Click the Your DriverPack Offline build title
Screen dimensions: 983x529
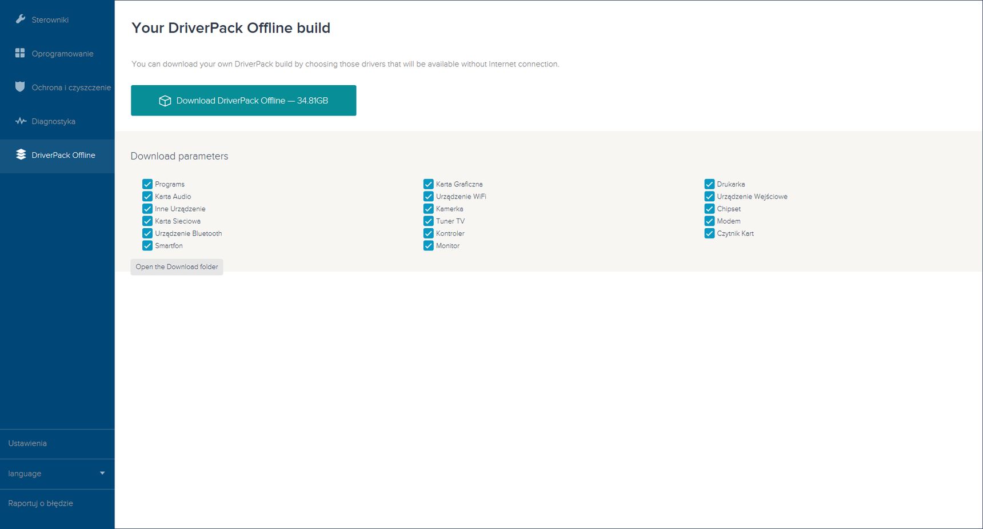[x=231, y=28]
